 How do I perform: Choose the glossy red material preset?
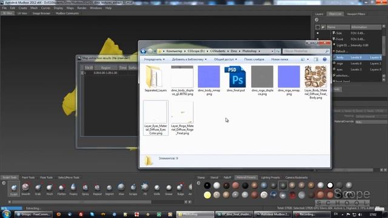292,195
